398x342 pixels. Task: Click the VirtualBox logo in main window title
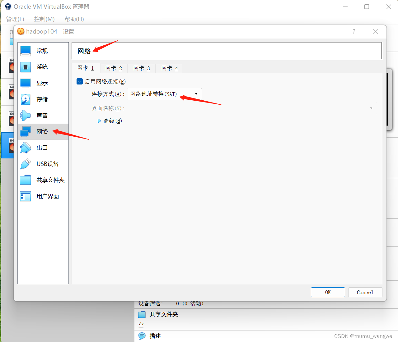[x=8, y=7]
